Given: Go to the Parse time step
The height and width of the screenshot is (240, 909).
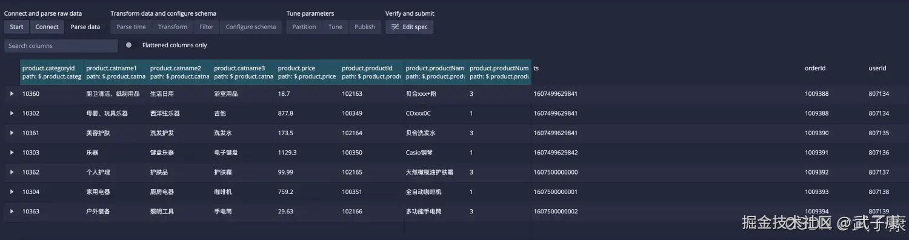Looking at the screenshot, I should point(131,27).
